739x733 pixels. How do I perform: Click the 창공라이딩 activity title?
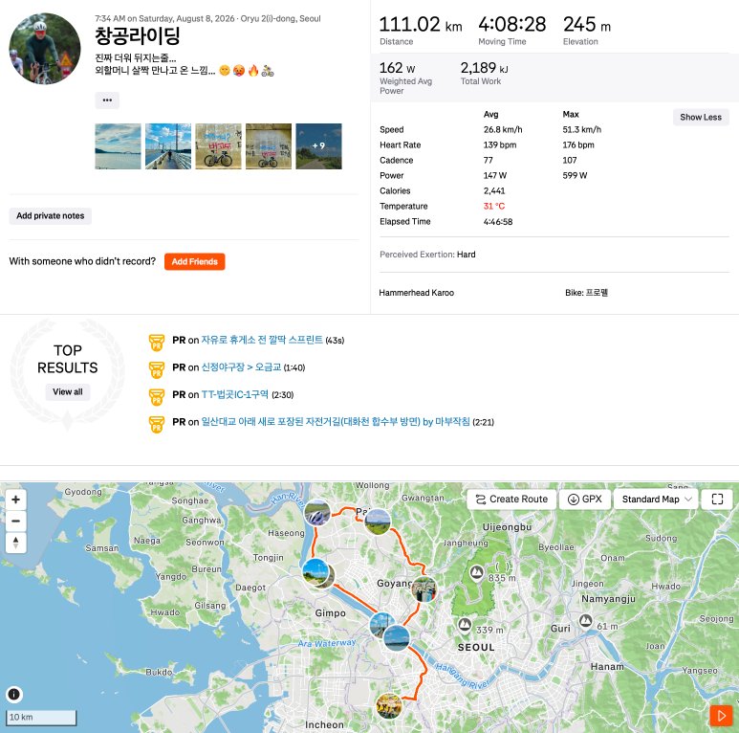[137, 35]
